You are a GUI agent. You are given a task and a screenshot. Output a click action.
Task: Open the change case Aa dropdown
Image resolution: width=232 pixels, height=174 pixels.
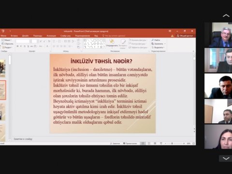[41, 46]
